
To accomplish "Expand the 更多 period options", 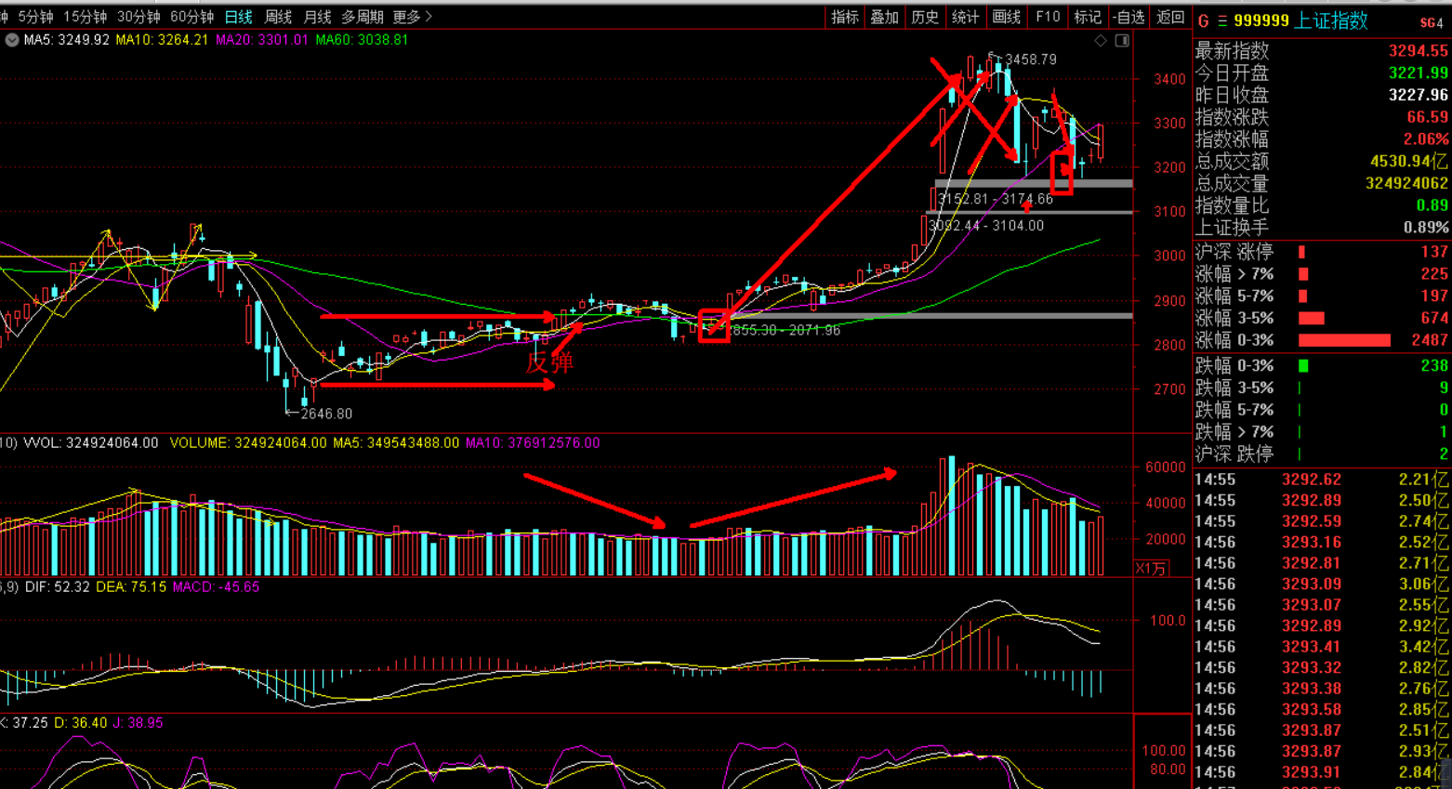I will click(x=412, y=17).
